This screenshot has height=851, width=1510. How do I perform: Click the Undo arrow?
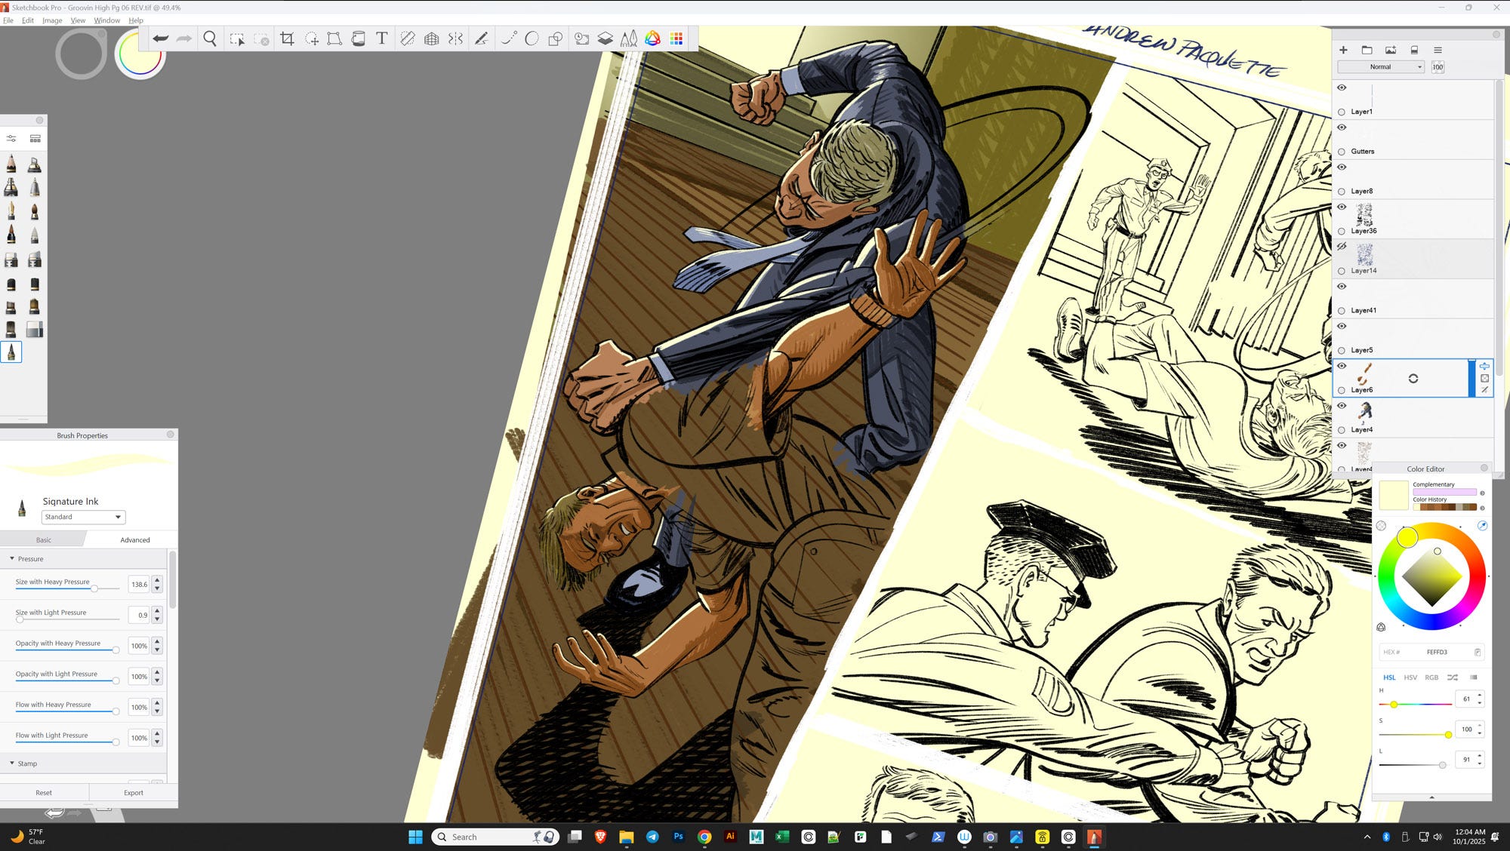coord(160,38)
